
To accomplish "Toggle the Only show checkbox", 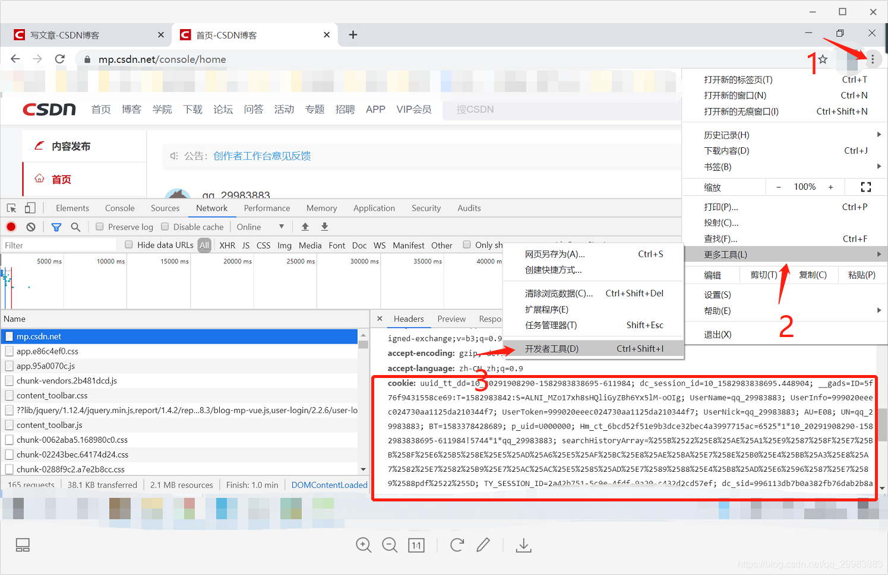I will pyautogui.click(x=467, y=244).
